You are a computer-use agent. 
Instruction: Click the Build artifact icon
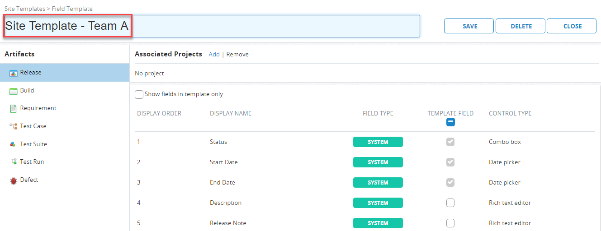pyautogui.click(x=13, y=91)
